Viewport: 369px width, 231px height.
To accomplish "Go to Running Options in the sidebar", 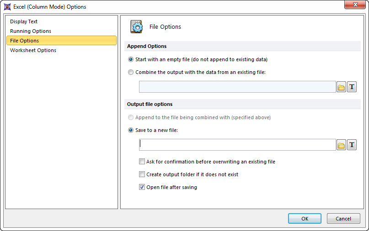I will click(x=31, y=31).
